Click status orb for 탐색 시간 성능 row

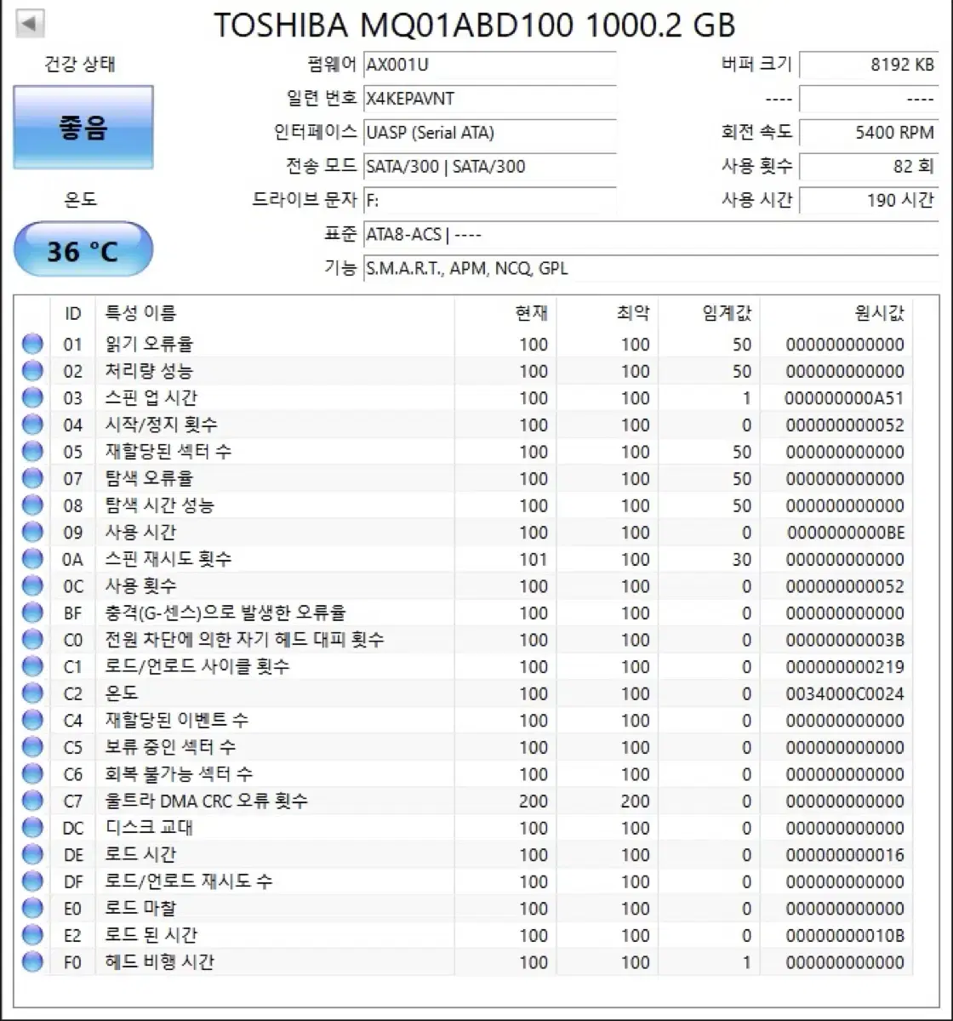[x=32, y=505]
